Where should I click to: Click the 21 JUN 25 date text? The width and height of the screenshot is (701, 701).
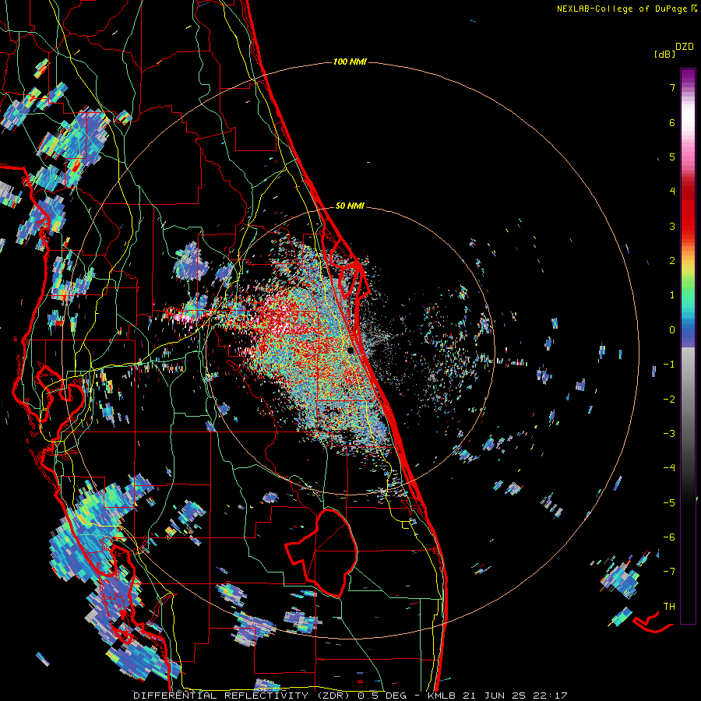coord(495,696)
